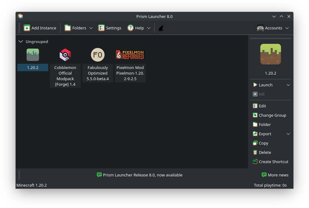Open the Settings menu
The height and width of the screenshot is (208, 309).
click(x=110, y=28)
